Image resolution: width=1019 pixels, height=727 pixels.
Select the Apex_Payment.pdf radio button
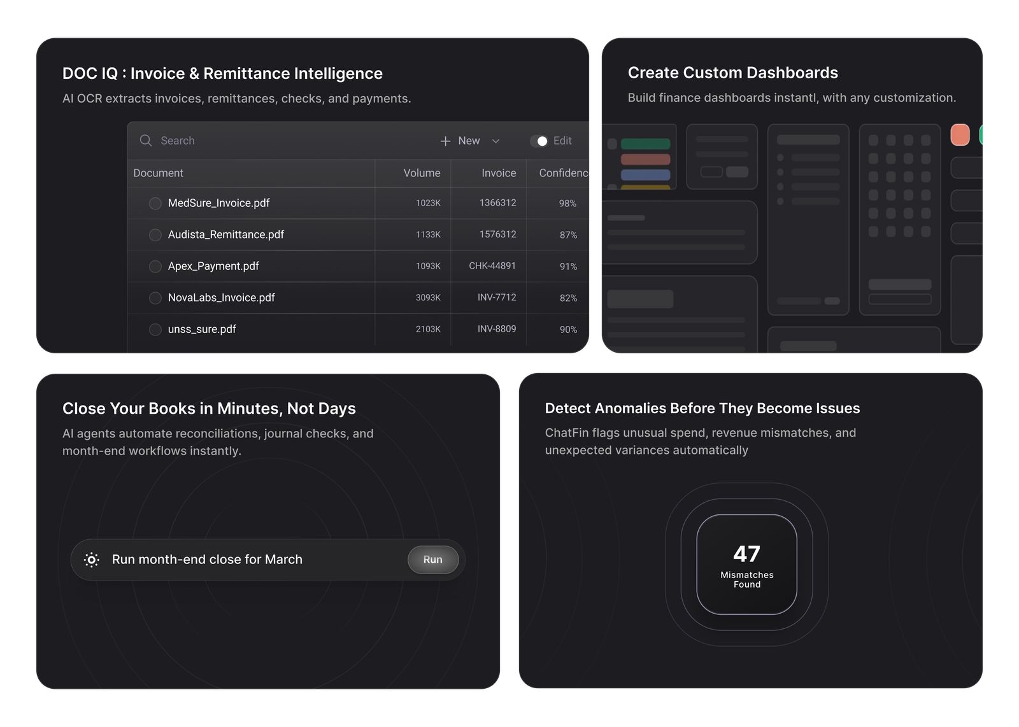click(155, 266)
